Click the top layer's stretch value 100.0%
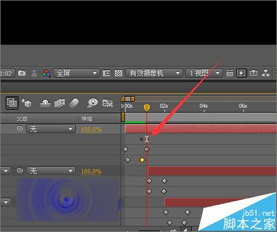The width and height of the screenshot is (277, 232). [91, 129]
